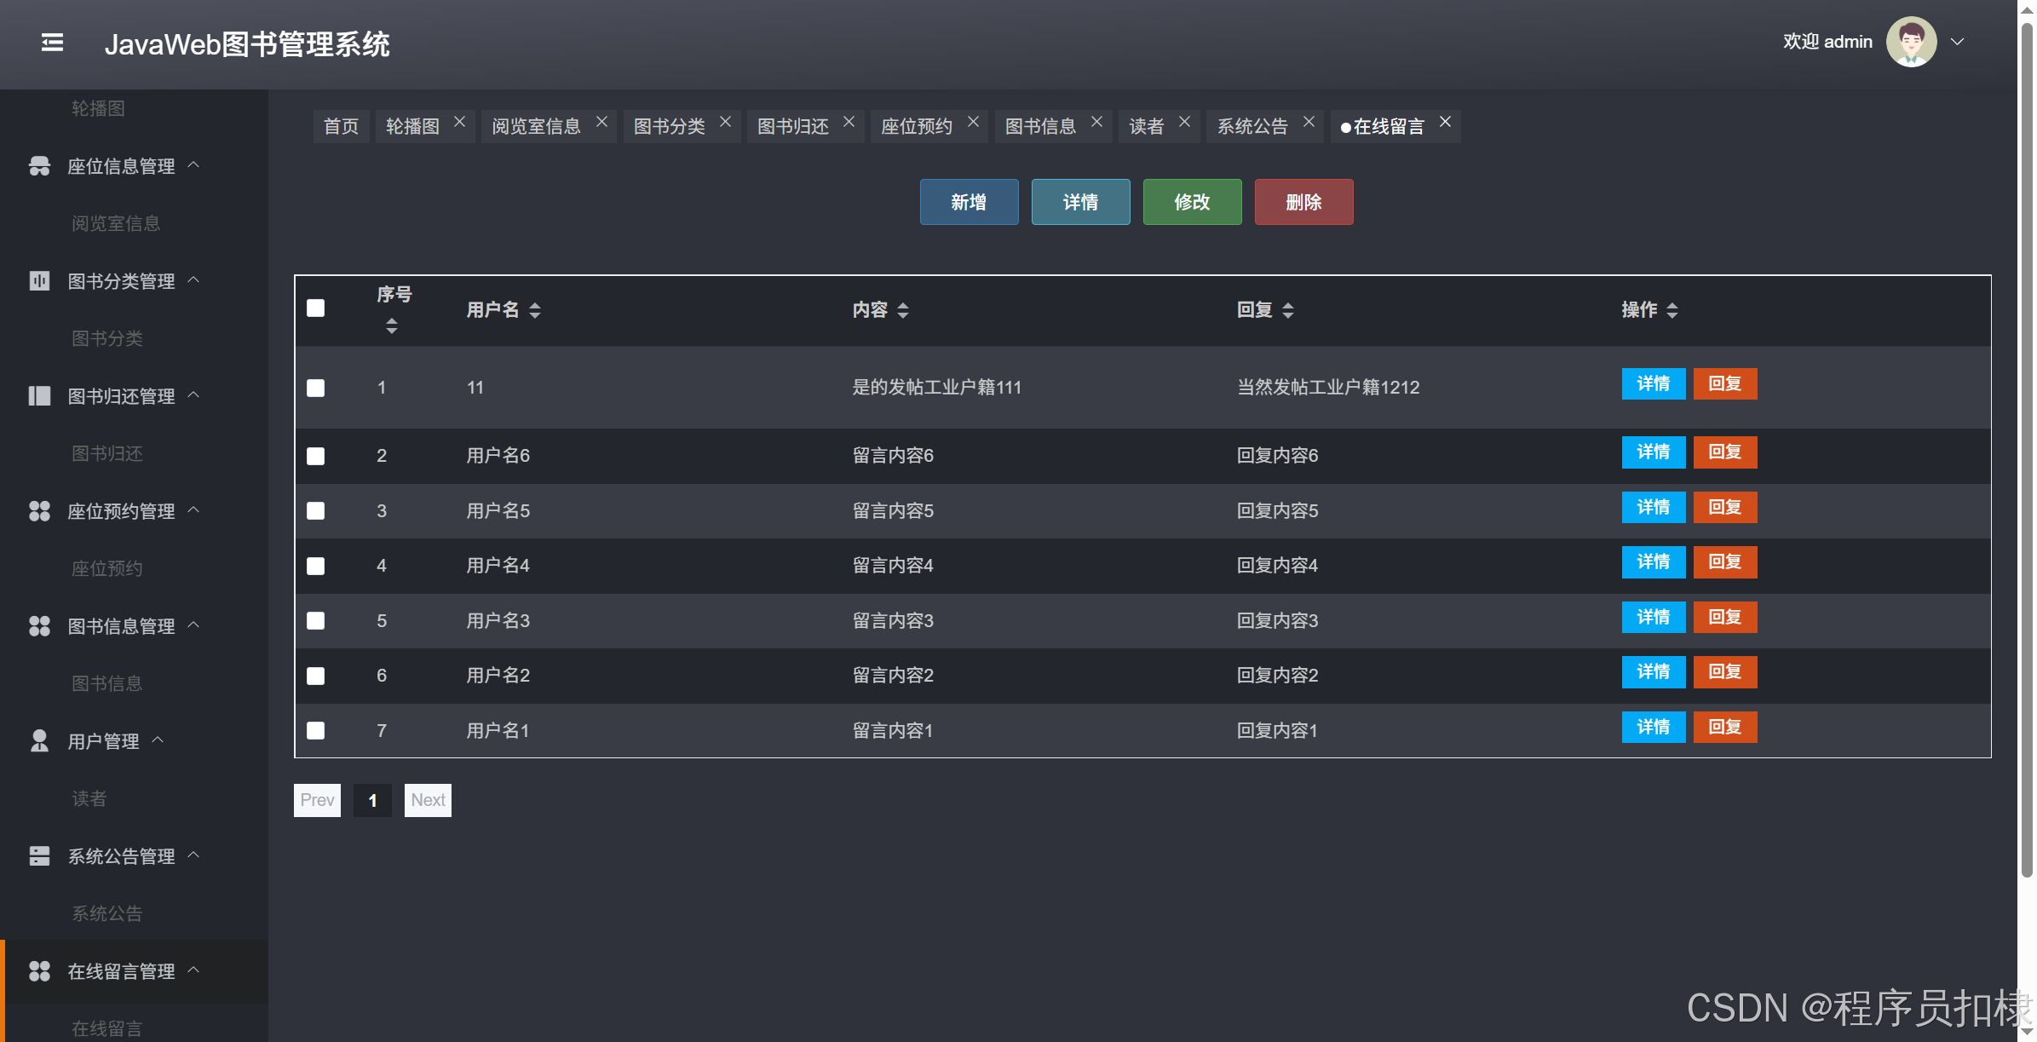
Task: Close the 轮播图 tab
Action: point(459,122)
